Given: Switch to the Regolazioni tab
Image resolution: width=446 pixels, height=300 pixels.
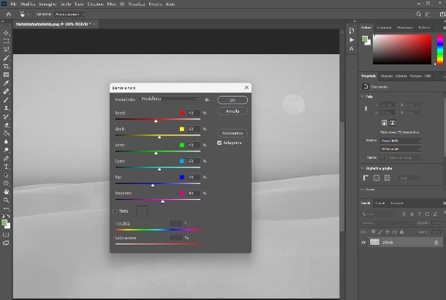Looking at the screenshot, I should click(387, 76).
